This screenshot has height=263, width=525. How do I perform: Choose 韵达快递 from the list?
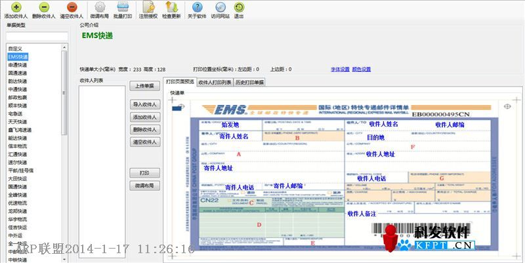click(18, 81)
